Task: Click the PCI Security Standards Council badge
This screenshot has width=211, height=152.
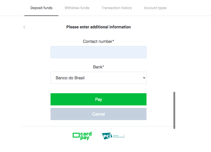Action: [x=114, y=136]
